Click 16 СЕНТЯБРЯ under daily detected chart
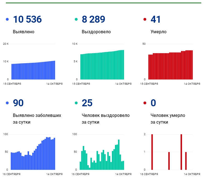The image size is (206, 179). point(11,174)
